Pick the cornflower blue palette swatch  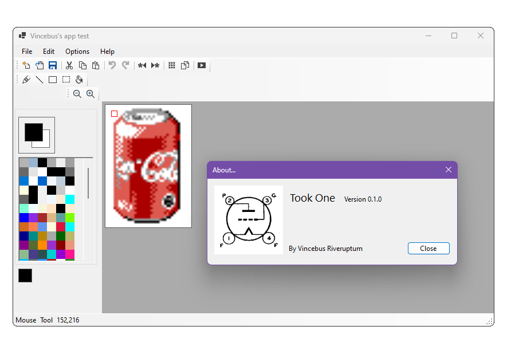click(42, 226)
